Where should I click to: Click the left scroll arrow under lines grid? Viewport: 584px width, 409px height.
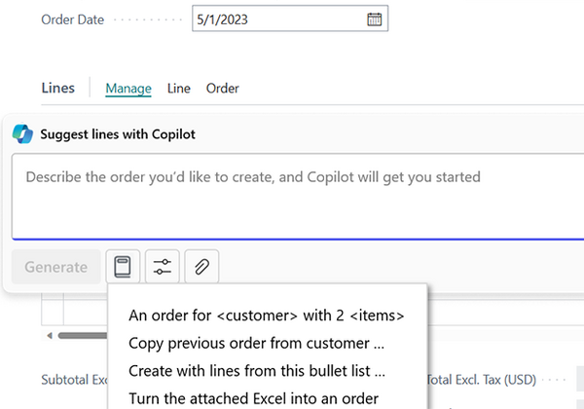tap(49, 336)
